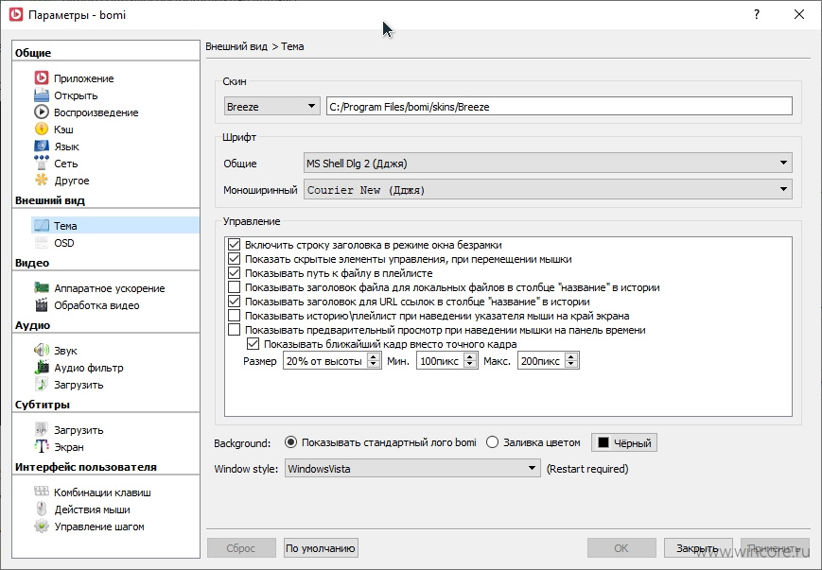The image size is (822, 570).
Task: Open the Breeze skin dropdown
Action: pos(271,107)
